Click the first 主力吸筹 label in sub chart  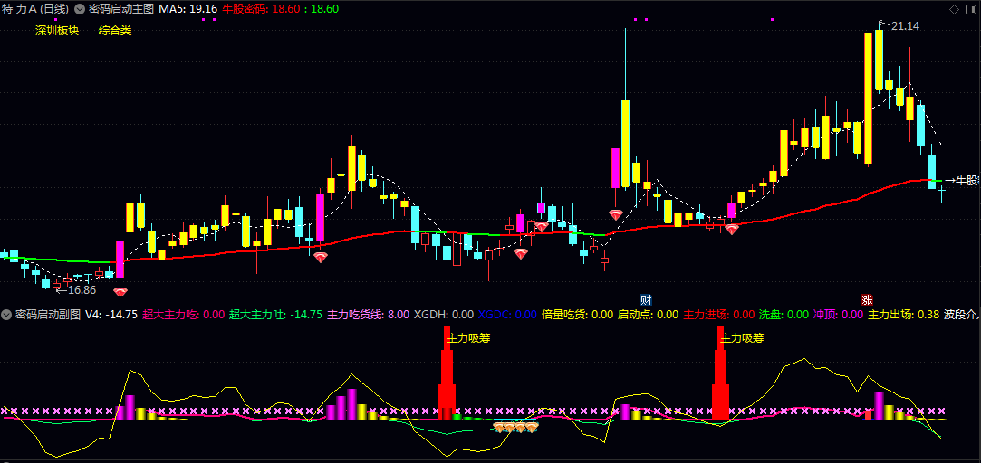click(468, 338)
